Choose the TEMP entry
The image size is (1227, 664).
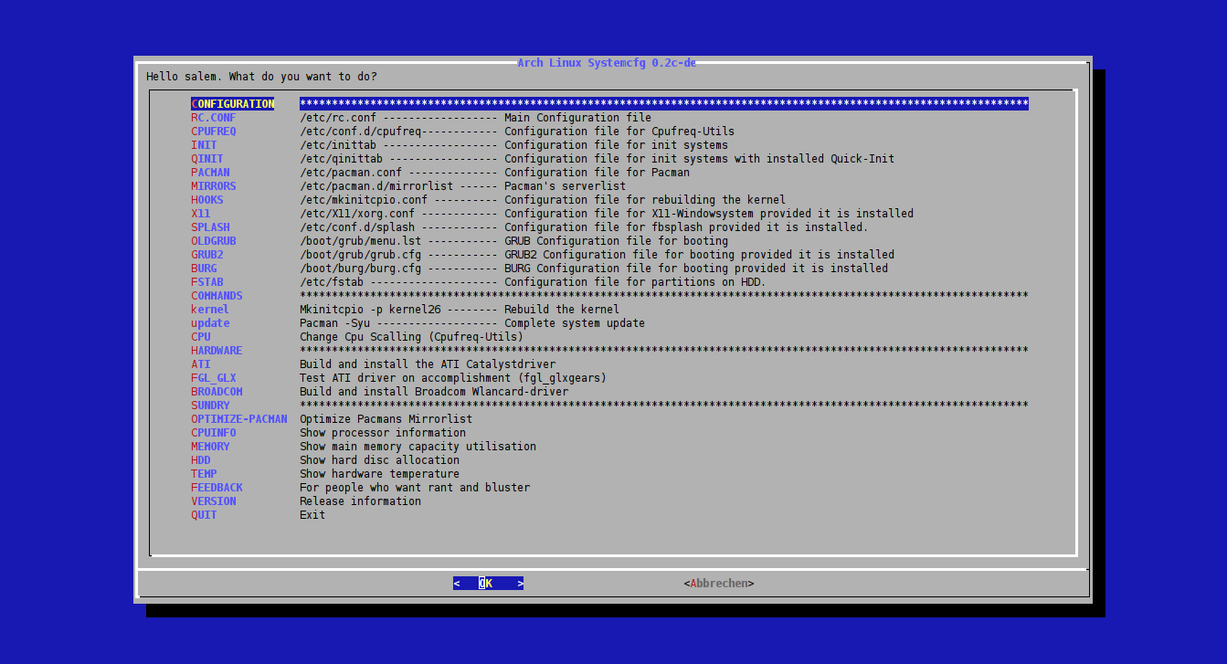pos(204,474)
